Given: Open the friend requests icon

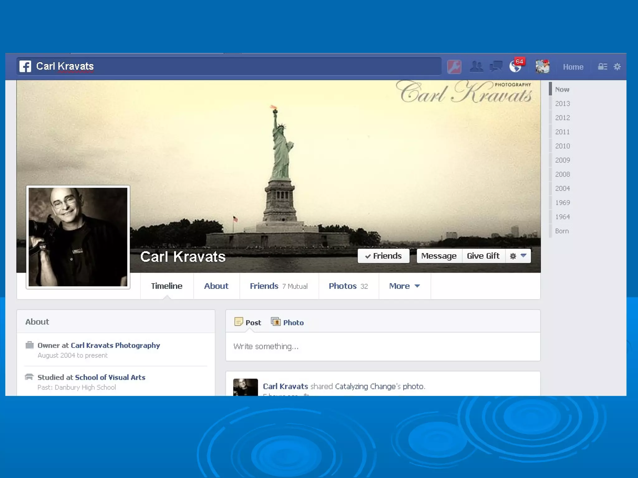Looking at the screenshot, I should [476, 66].
